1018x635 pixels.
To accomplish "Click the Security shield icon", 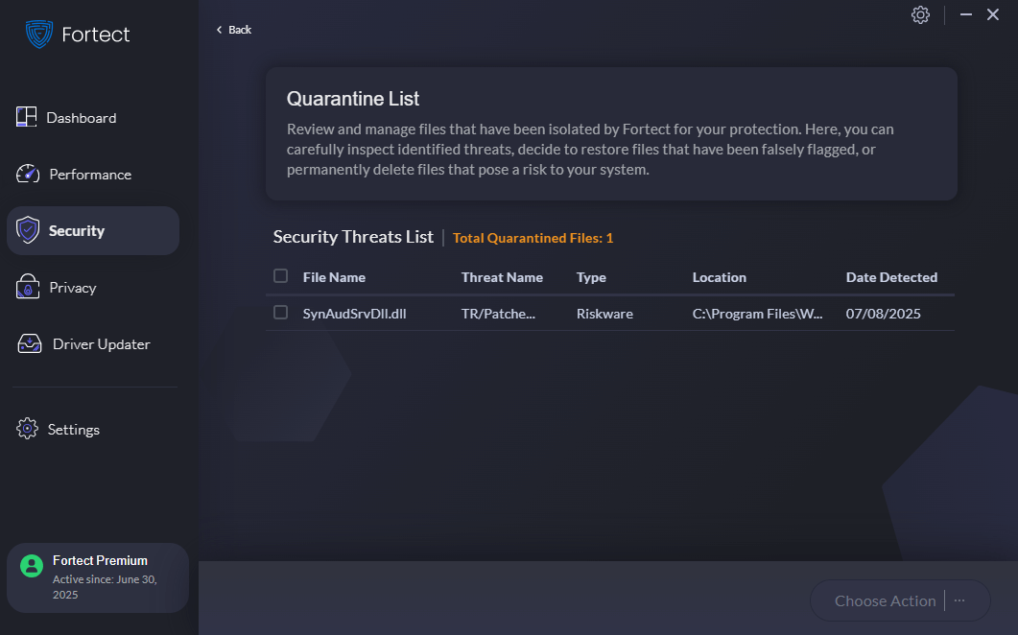I will click(26, 230).
